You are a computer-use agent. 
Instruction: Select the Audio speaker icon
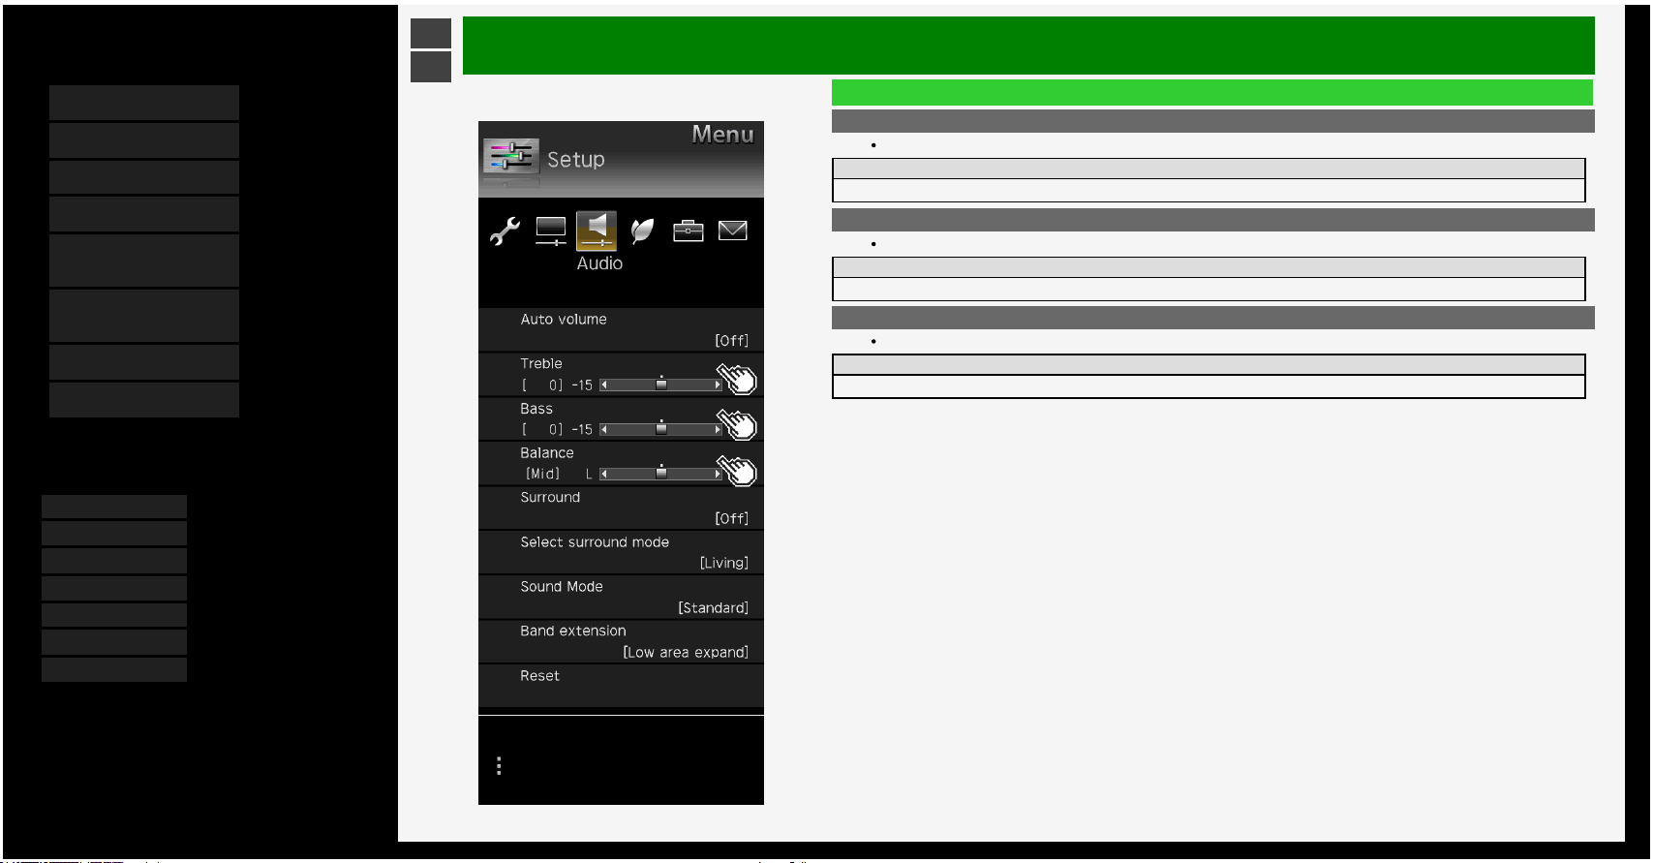pos(597,231)
